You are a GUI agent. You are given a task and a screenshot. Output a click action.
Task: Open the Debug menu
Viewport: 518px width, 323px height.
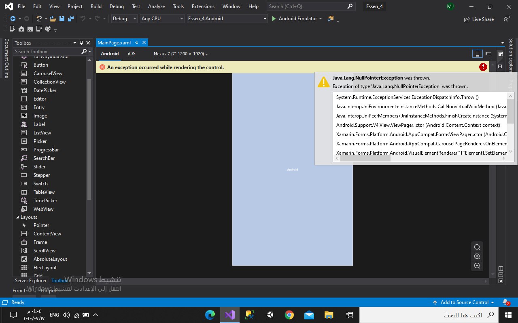tap(117, 6)
